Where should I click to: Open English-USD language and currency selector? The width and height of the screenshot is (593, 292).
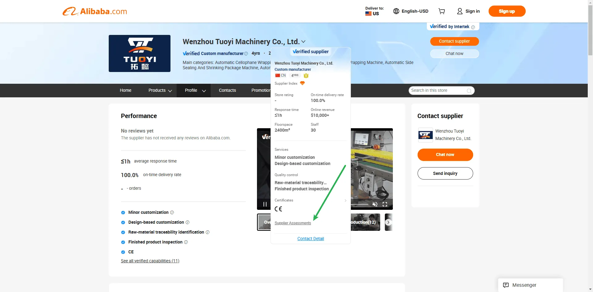[411, 11]
